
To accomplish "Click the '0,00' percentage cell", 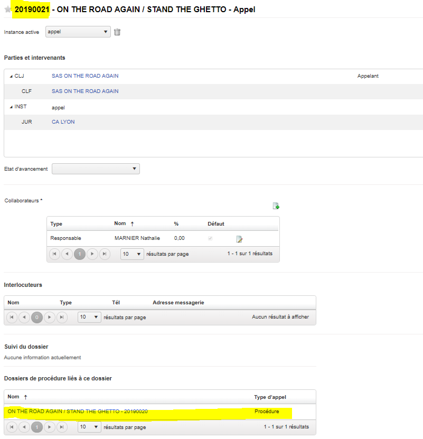I will (180, 238).
